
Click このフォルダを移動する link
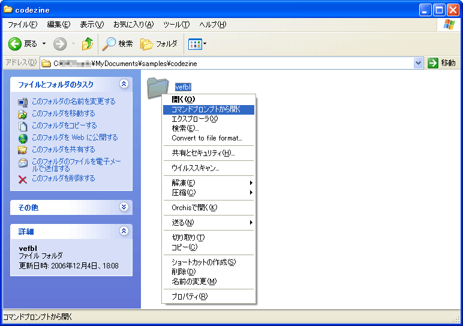pos(64,113)
